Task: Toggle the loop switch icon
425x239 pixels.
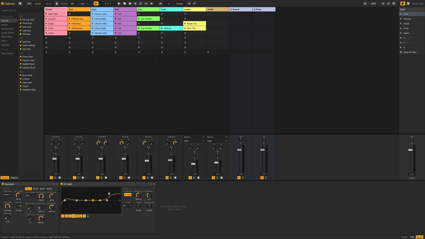Action: pyautogui.click(x=160, y=3)
